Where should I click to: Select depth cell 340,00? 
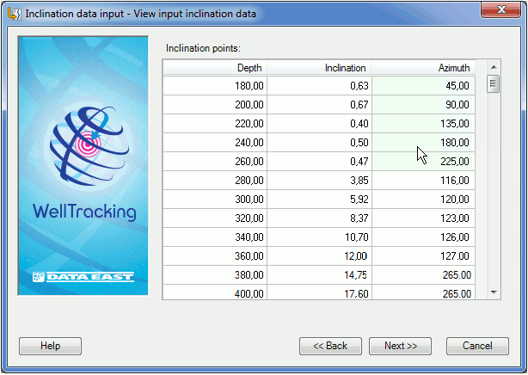215,237
